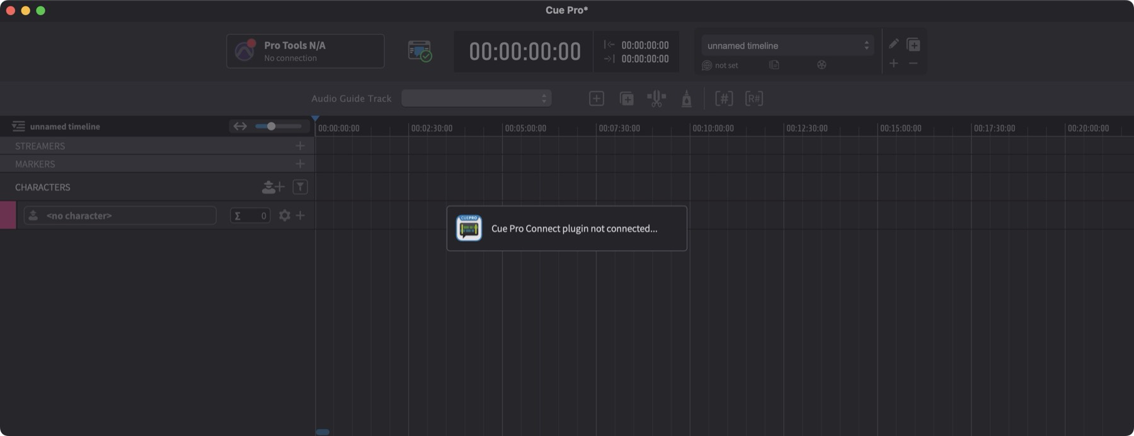The height and width of the screenshot is (436, 1134).
Task: Open the unnamed timeline dropdown
Action: tap(787, 45)
